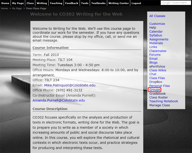
Task: Open Personal Files link
Action: [x=160, y=86]
